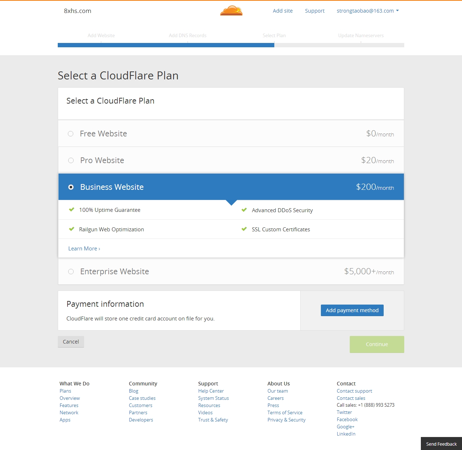
Task: Click the check icon beside SSL Custom Certificates
Action: coord(244,229)
